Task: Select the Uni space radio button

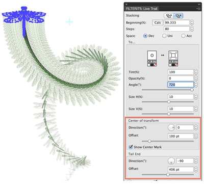Action: coord(164,36)
